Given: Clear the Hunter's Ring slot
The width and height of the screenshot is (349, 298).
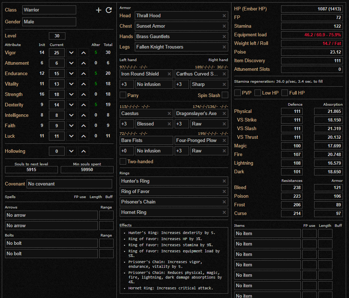Looking at the screenshot, I should point(224,181).
